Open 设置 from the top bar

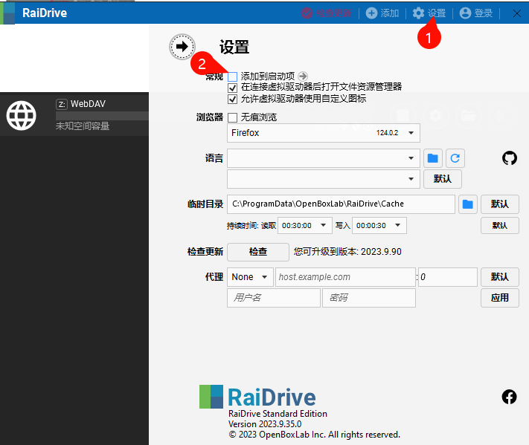(429, 13)
